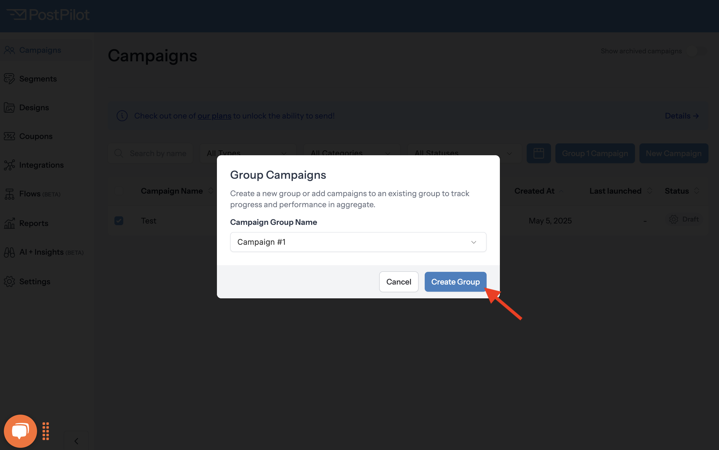Open the All Statuses filter dropdown

(464, 153)
